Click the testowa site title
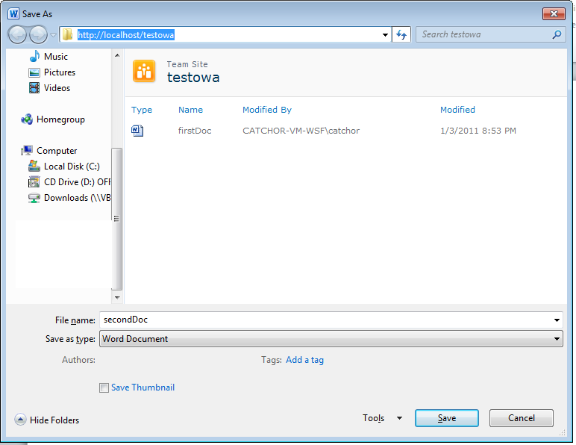Image resolution: width=576 pixels, height=445 pixels. 193,78
